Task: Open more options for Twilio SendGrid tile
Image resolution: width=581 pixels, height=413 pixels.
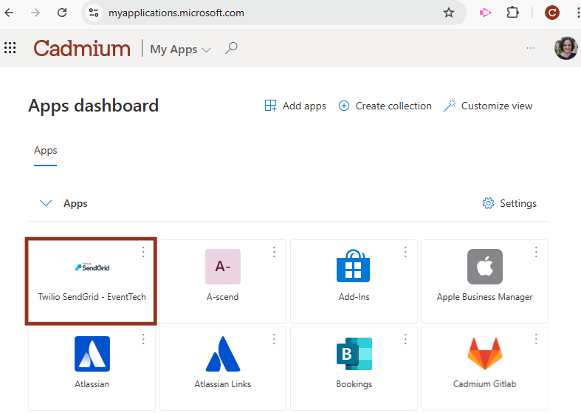Action: (143, 252)
